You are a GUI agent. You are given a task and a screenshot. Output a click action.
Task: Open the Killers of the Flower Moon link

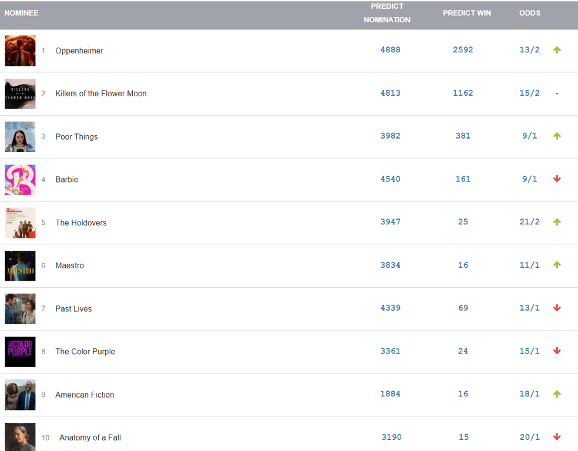pos(101,93)
